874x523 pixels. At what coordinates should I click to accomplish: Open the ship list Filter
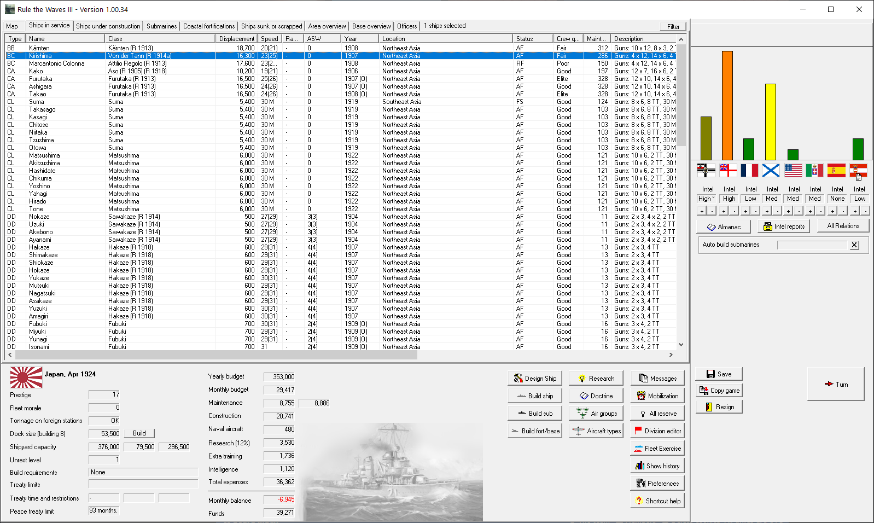[x=673, y=26]
